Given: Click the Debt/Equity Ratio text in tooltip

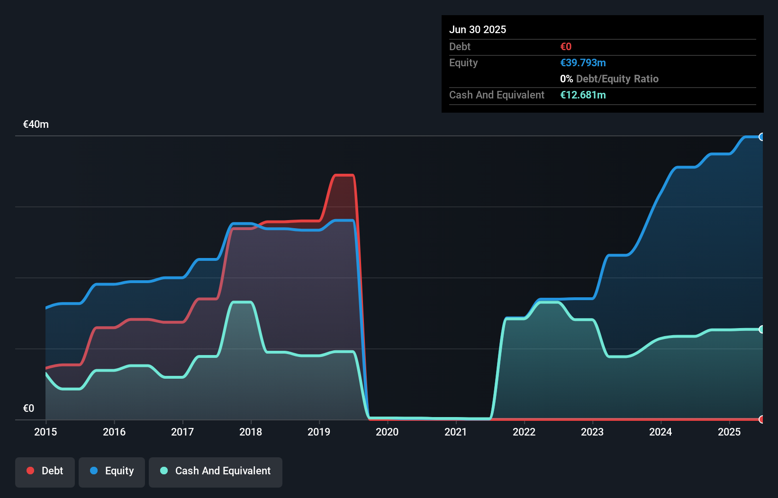Looking at the screenshot, I should [x=617, y=79].
